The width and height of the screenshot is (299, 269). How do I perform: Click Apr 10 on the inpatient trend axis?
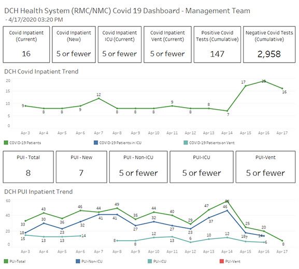pos(154,133)
